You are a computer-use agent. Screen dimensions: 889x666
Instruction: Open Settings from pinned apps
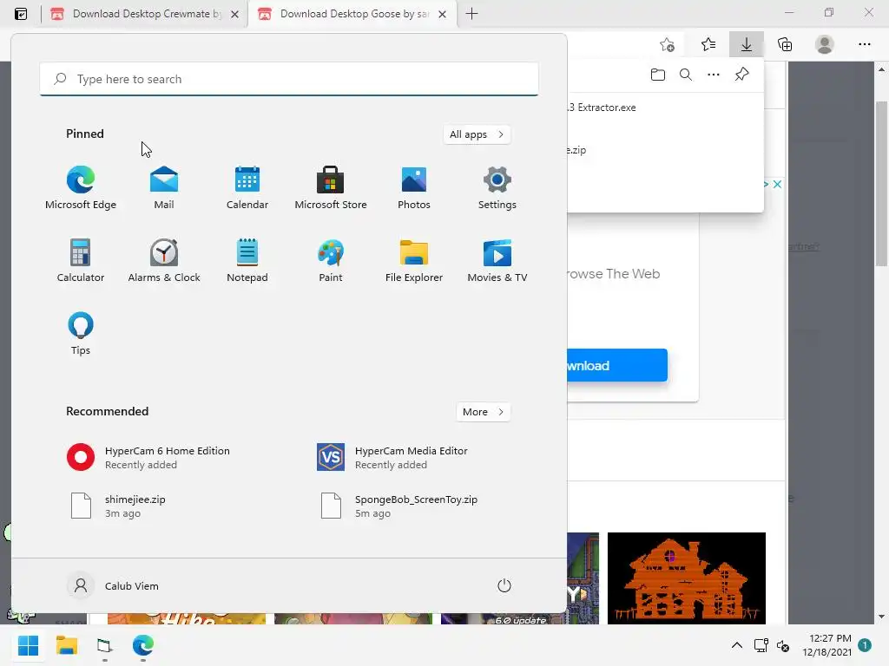(x=497, y=188)
